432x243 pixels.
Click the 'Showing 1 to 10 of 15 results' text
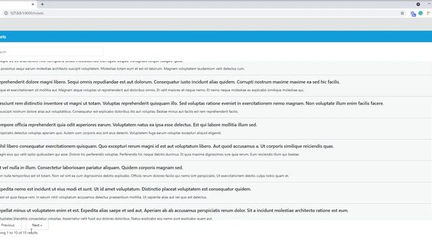tap(19, 233)
